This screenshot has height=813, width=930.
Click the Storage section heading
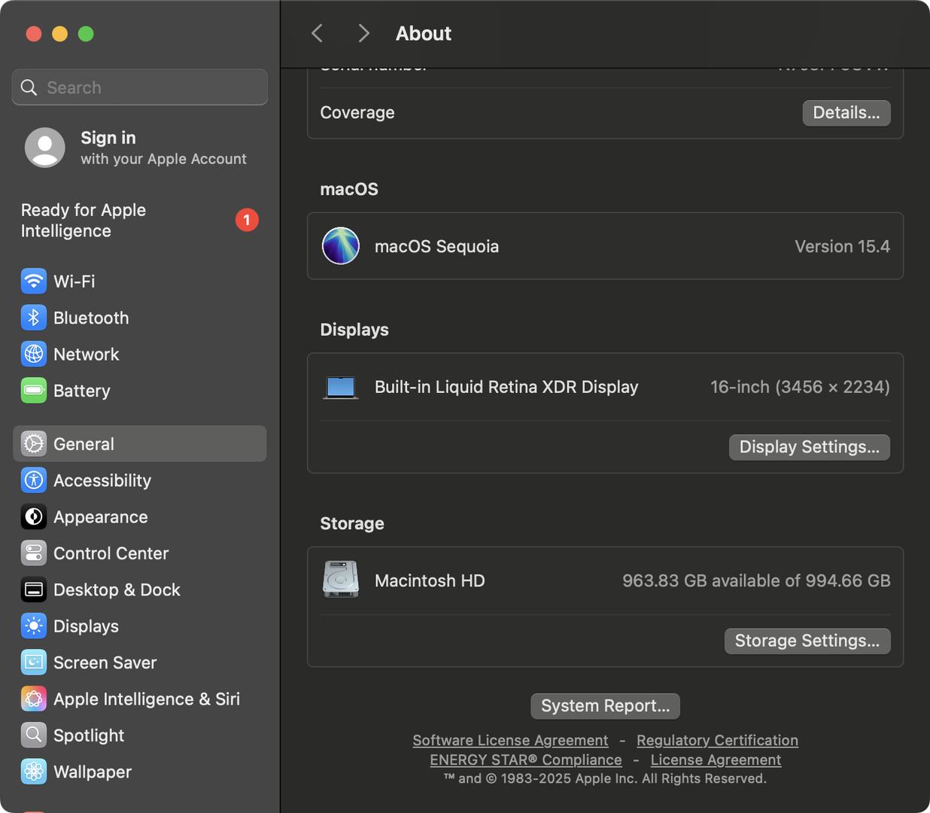coord(352,523)
